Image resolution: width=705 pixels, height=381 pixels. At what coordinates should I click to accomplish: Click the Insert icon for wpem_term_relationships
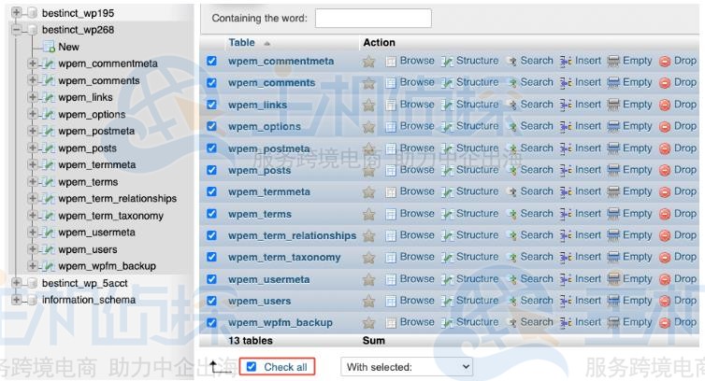566,236
